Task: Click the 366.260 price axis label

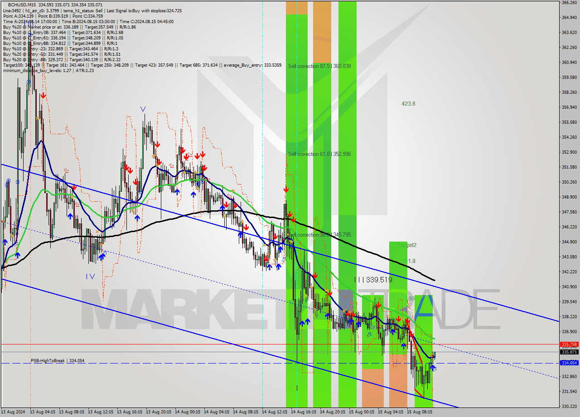Action: click(569, 3)
